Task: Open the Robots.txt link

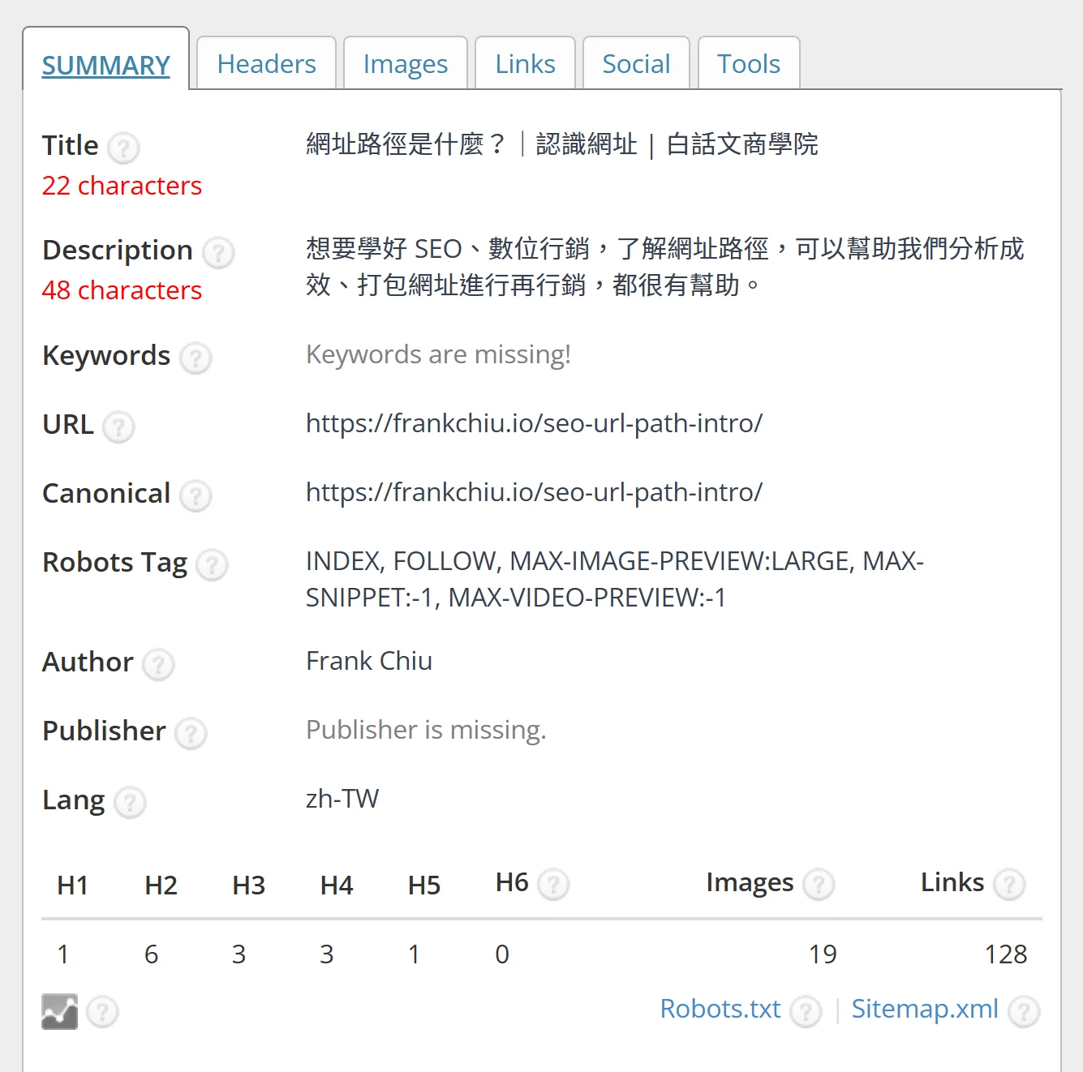Action: coord(720,1009)
